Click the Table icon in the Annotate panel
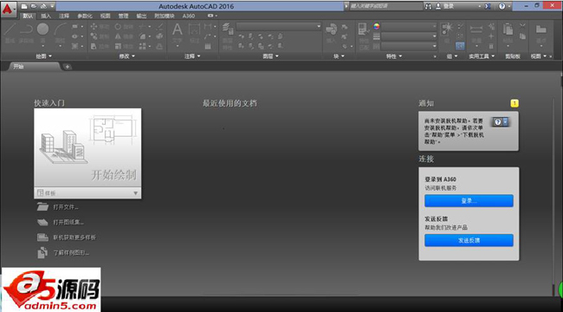This screenshot has width=563, height=312. pos(208,47)
